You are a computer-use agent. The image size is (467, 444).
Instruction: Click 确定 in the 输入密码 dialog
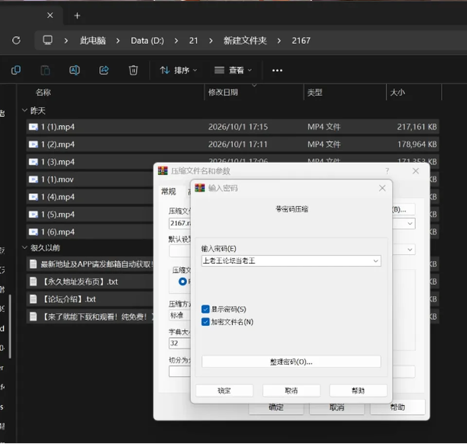point(224,391)
